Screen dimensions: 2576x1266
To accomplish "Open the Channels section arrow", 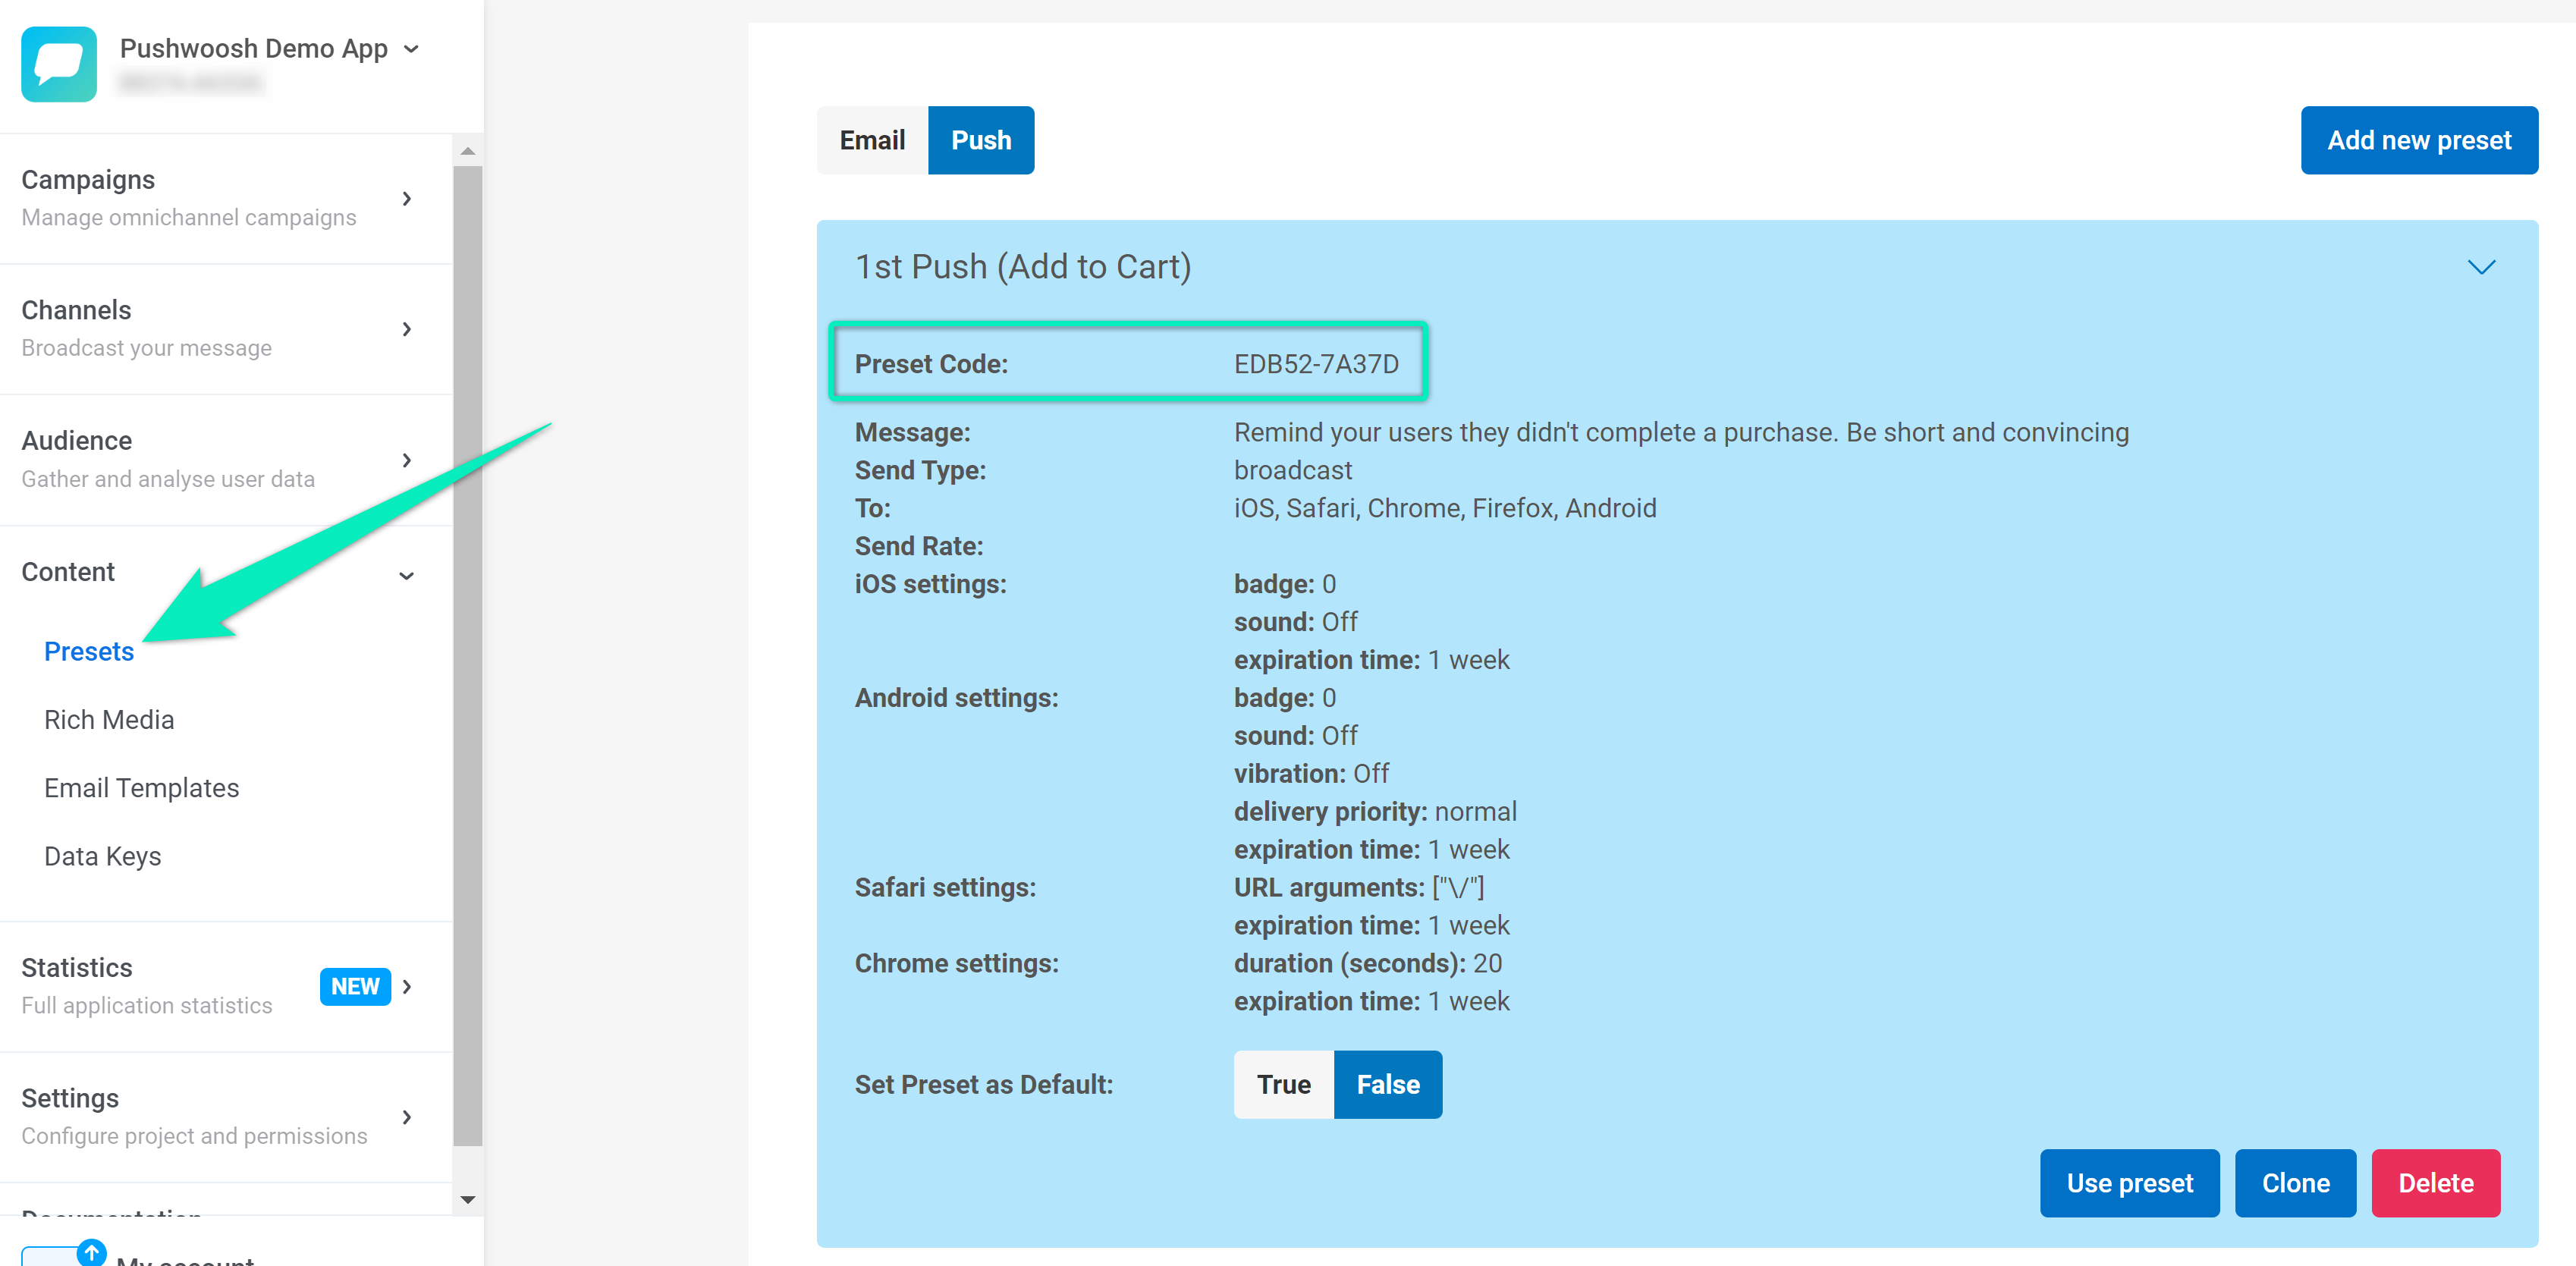I will (x=407, y=329).
